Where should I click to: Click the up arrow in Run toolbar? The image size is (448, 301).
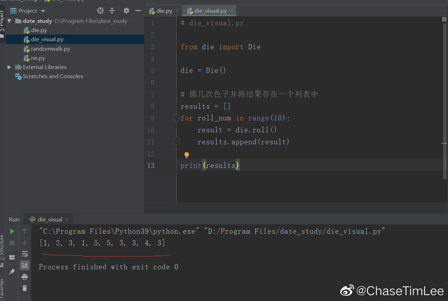tap(24, 231)
